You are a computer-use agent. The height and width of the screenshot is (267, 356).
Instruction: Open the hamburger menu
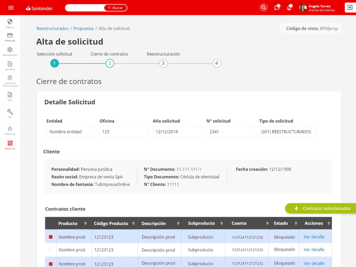11,8
